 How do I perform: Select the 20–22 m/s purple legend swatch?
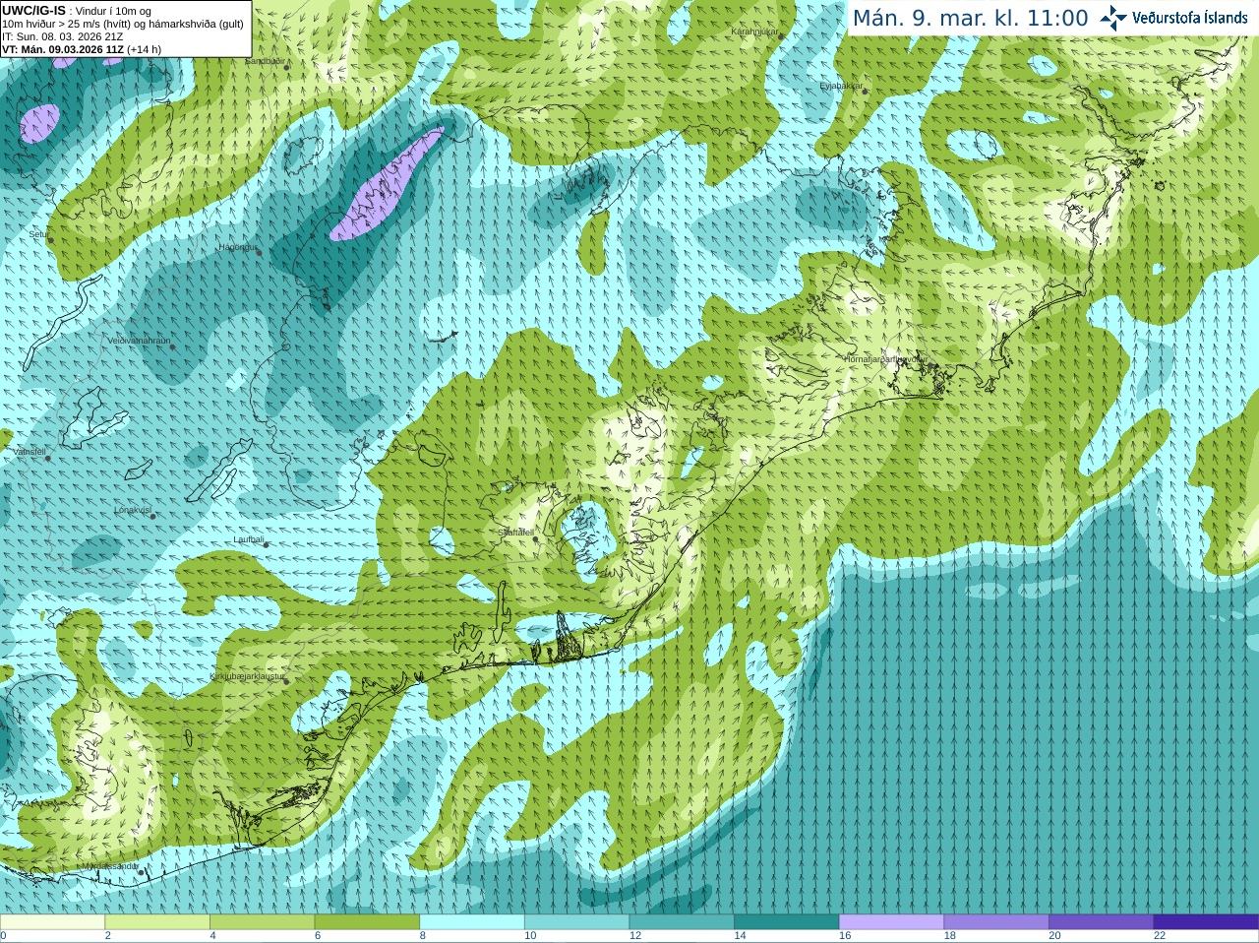click(1102, 922)
